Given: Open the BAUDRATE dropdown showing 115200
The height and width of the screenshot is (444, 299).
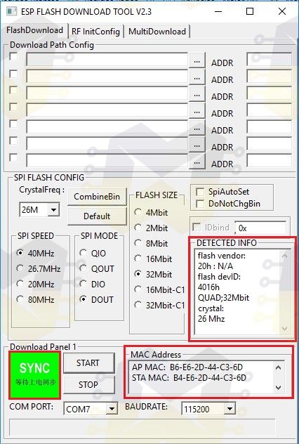Looking at the screenshot, I should [230, 409].
